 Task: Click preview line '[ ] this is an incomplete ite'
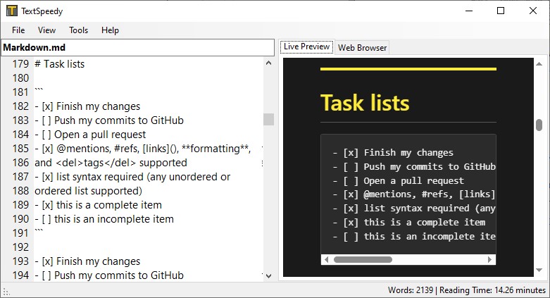tap(414, 236)
